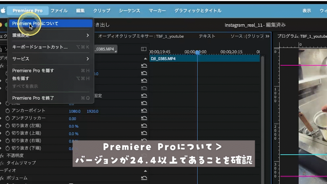Reset the アンカーポイント parameter
This screenshot has height=184, width=327.
coord(144,111)
